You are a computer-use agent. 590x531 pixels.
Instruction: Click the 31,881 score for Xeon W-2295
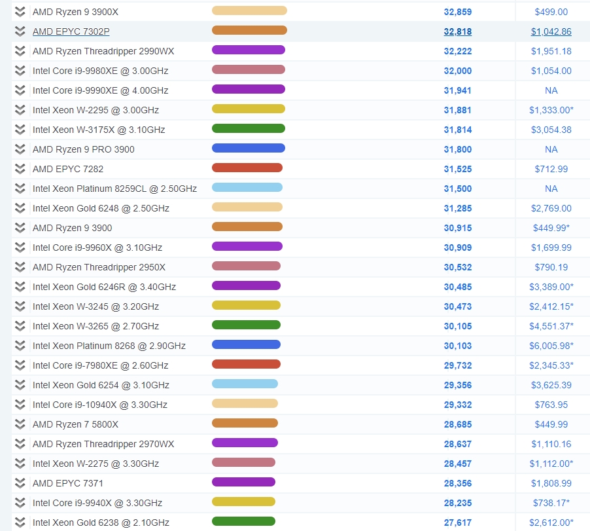click(458, 110)
